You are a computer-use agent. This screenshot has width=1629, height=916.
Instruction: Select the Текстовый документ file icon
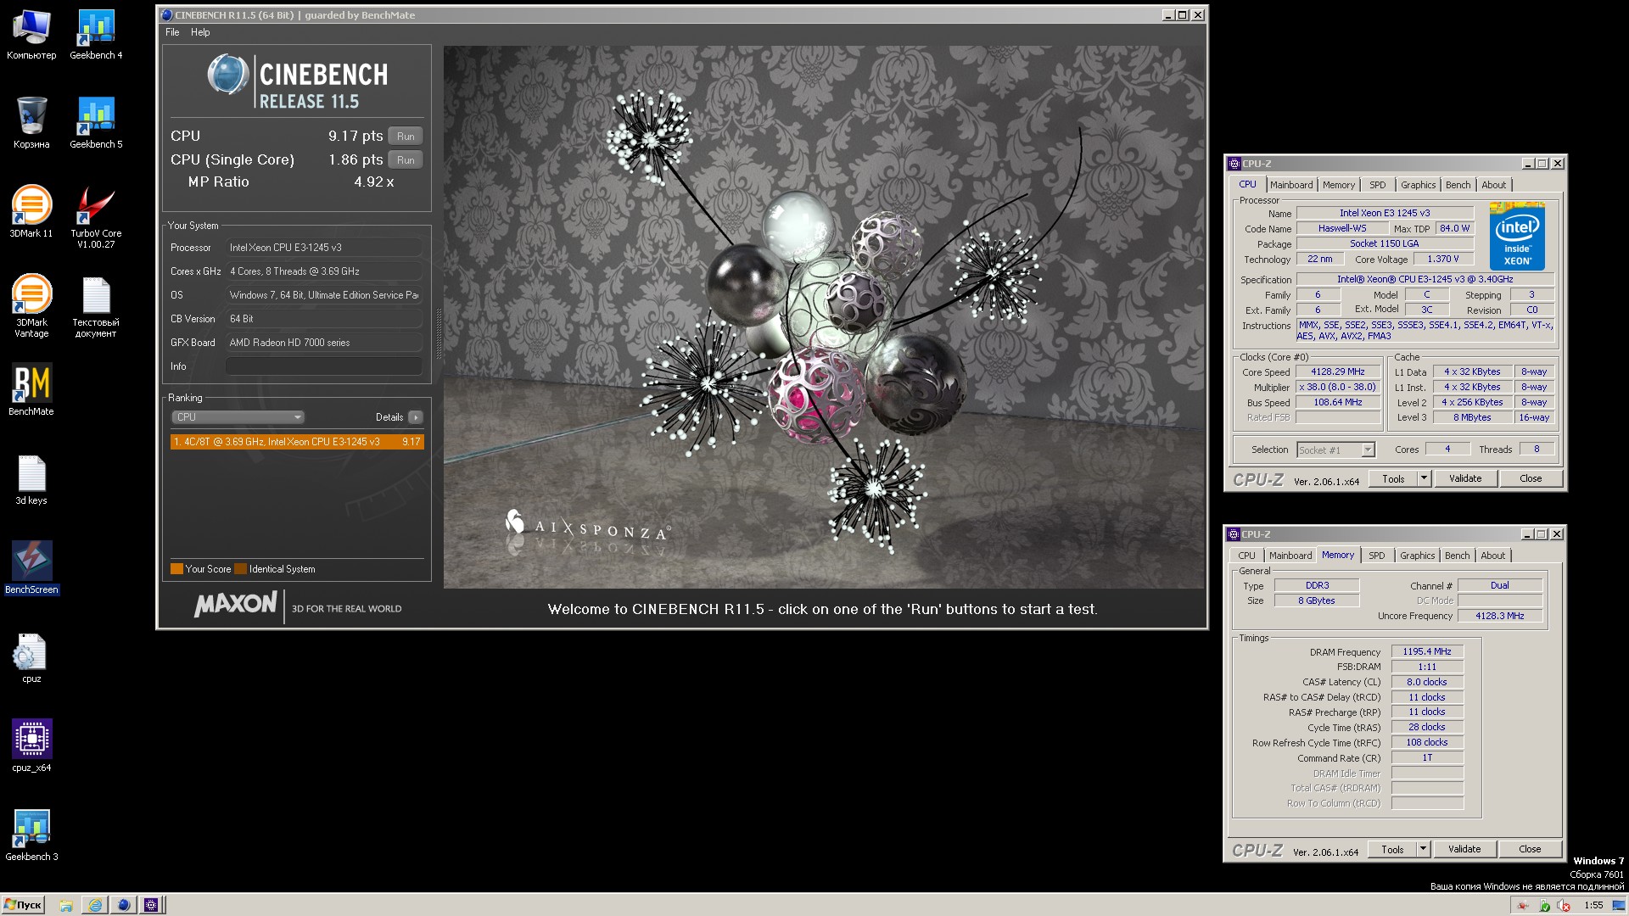point(96,306)
